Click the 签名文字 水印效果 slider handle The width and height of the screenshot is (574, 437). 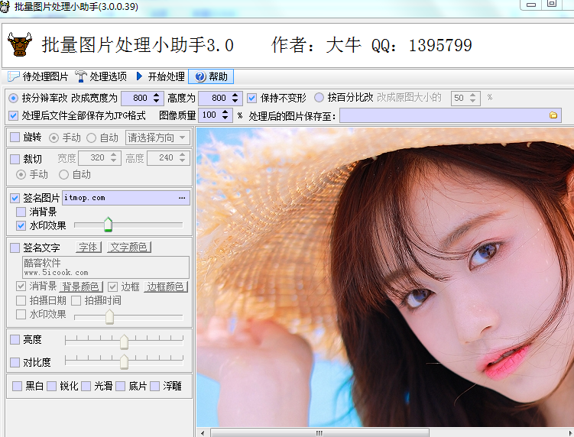109,317
